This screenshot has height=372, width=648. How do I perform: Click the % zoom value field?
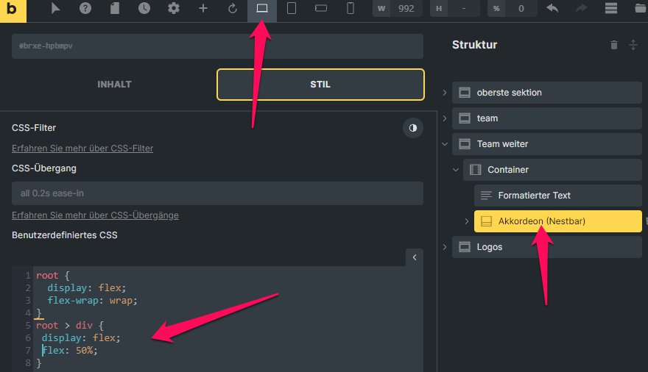pos(521,9)
